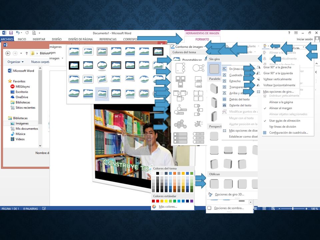Choose 'Girar 90° a la izquierda'
This screenshot has height=240, width=320.
(x=278, y=73)
